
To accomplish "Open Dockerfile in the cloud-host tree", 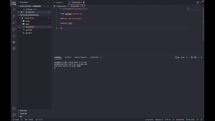I will coord(34,27).
